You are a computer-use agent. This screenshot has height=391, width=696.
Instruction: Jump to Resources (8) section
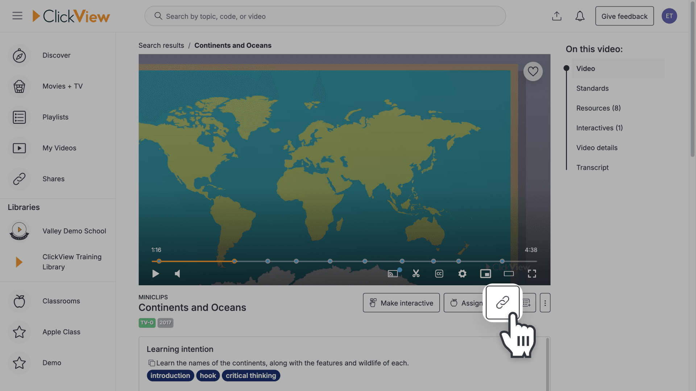click(x=598, y=108)
